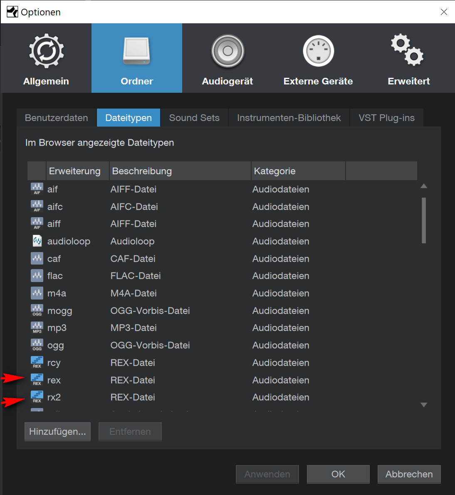This screenshot has width=455, height=495.
Task: Open the Allgemein settings section
Action: pyautogui.click(x=46, y=58)
